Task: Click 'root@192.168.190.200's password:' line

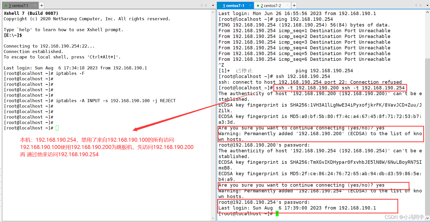Action: coord(264,145)
